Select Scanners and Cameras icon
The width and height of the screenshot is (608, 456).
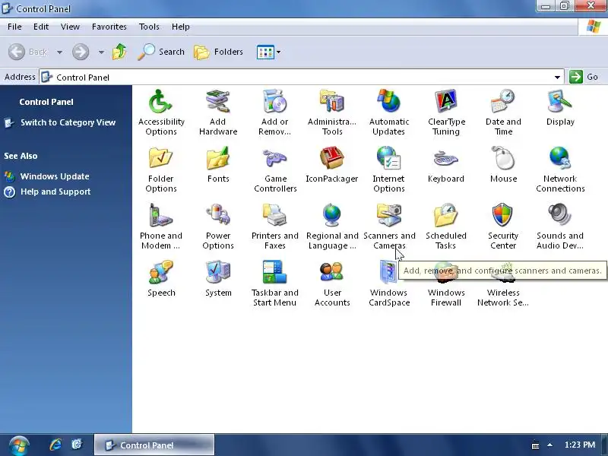pos(389,215)
